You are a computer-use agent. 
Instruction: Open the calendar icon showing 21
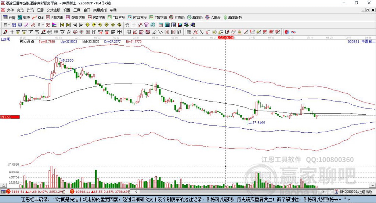pos(161,25)
